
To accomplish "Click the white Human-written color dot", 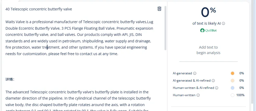I will pos(233,95).
